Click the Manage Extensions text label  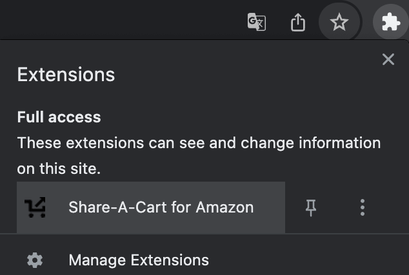138,260
